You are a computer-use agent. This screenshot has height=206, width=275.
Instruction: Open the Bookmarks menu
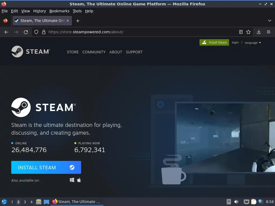[59, 11]
